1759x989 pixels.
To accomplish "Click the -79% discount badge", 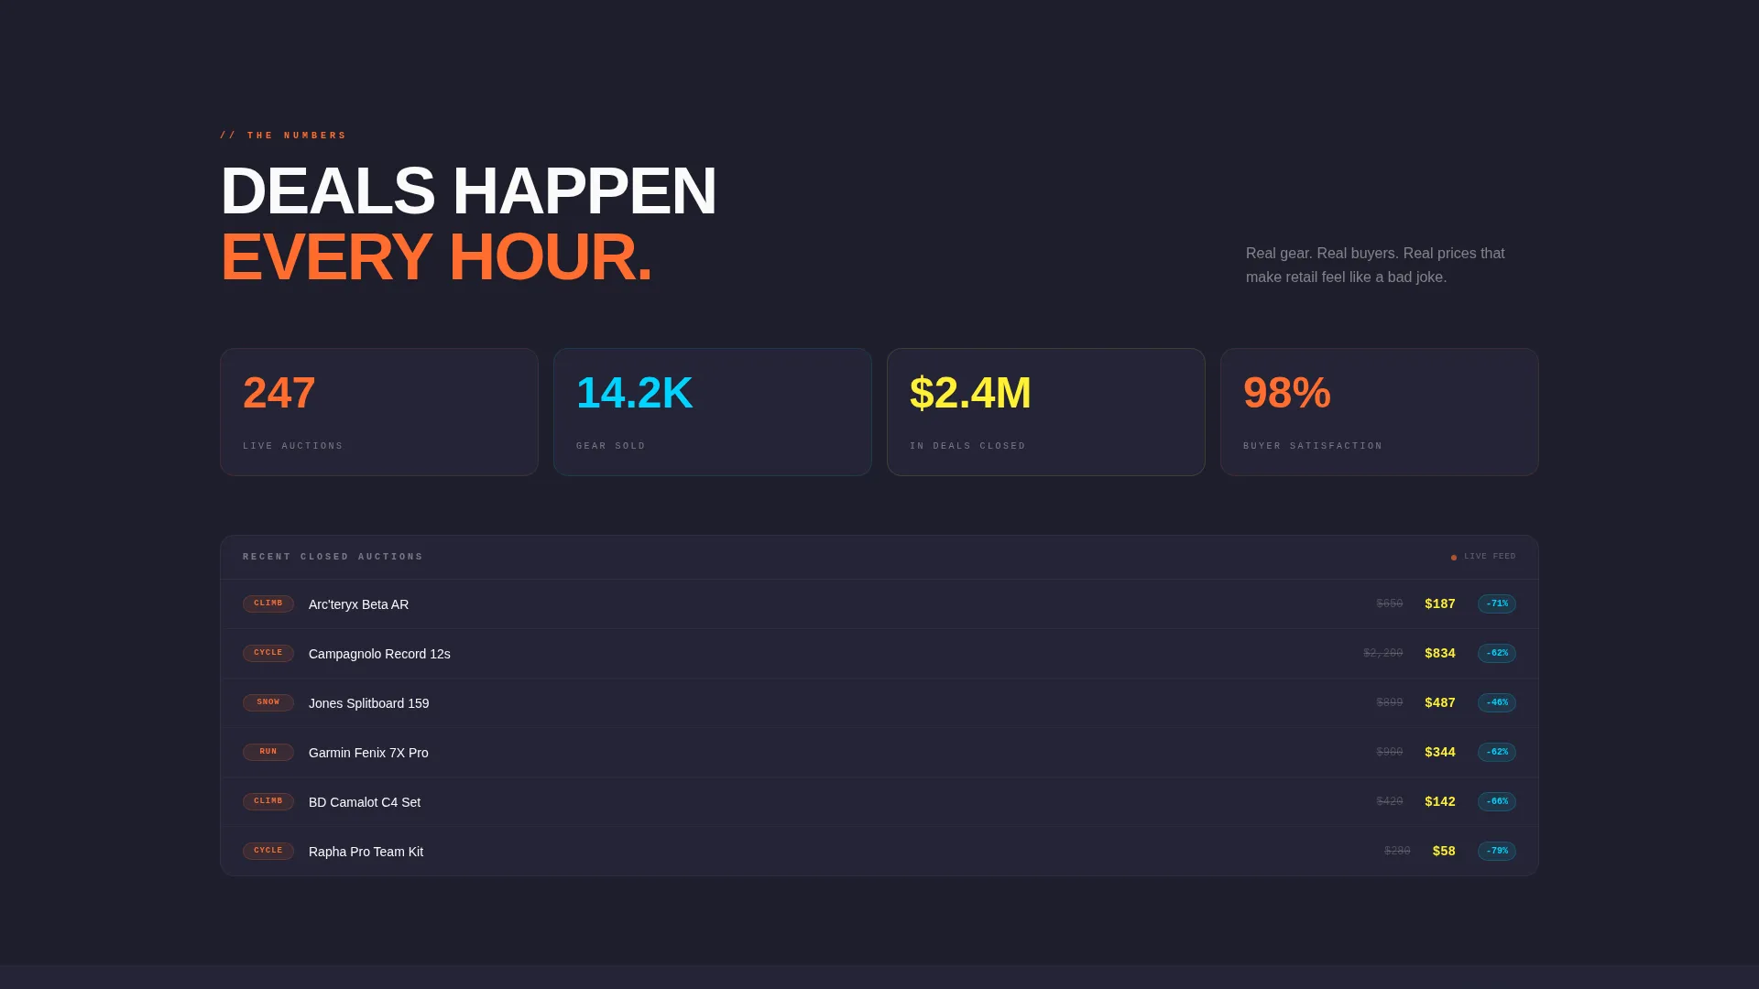I will click(x=1497, y=851).
